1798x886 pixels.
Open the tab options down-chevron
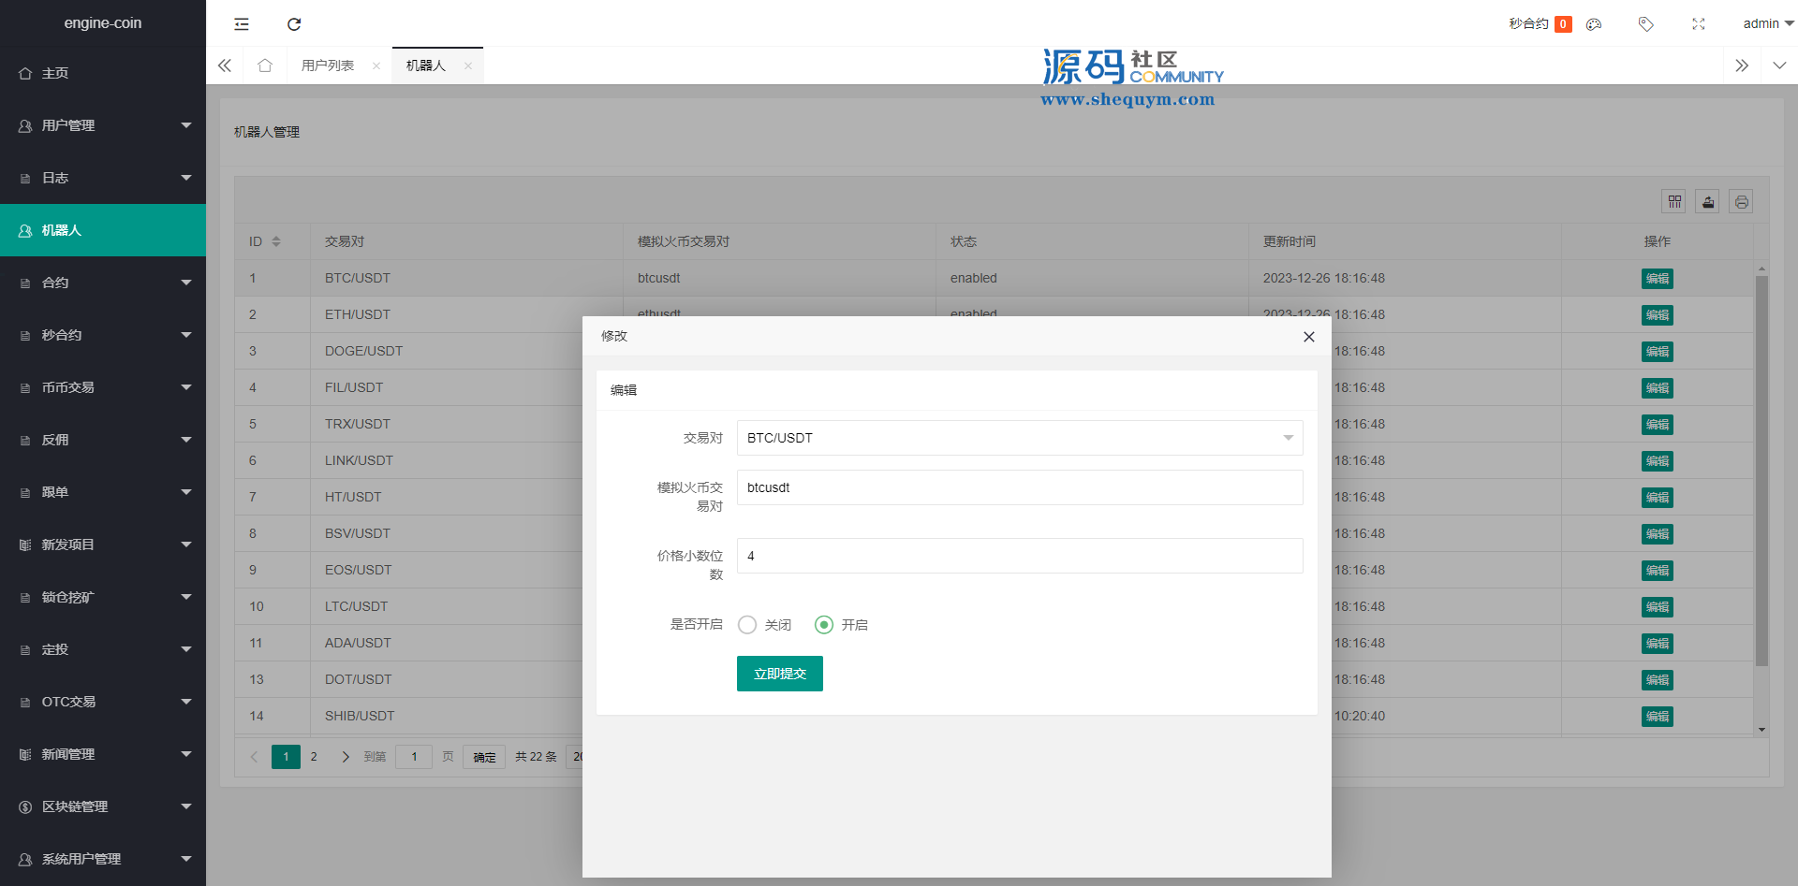coord(1779,65)
